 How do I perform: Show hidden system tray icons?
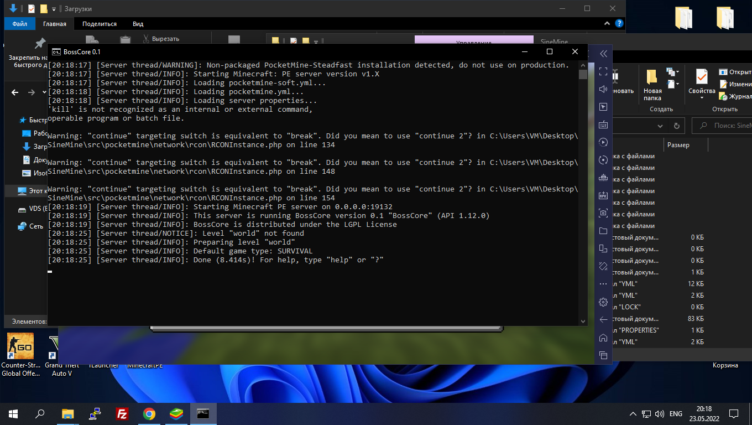[x=633, y=413]
